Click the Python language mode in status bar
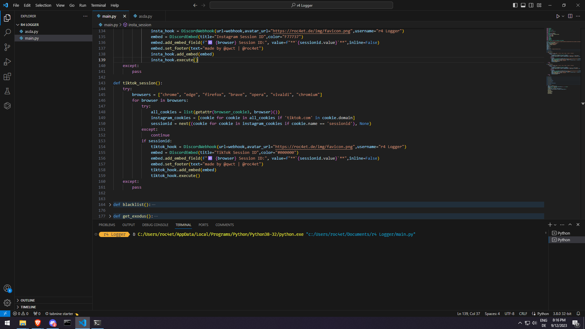Screen dimensions: 585x329 pyautogui.click(x=543, y=313)
